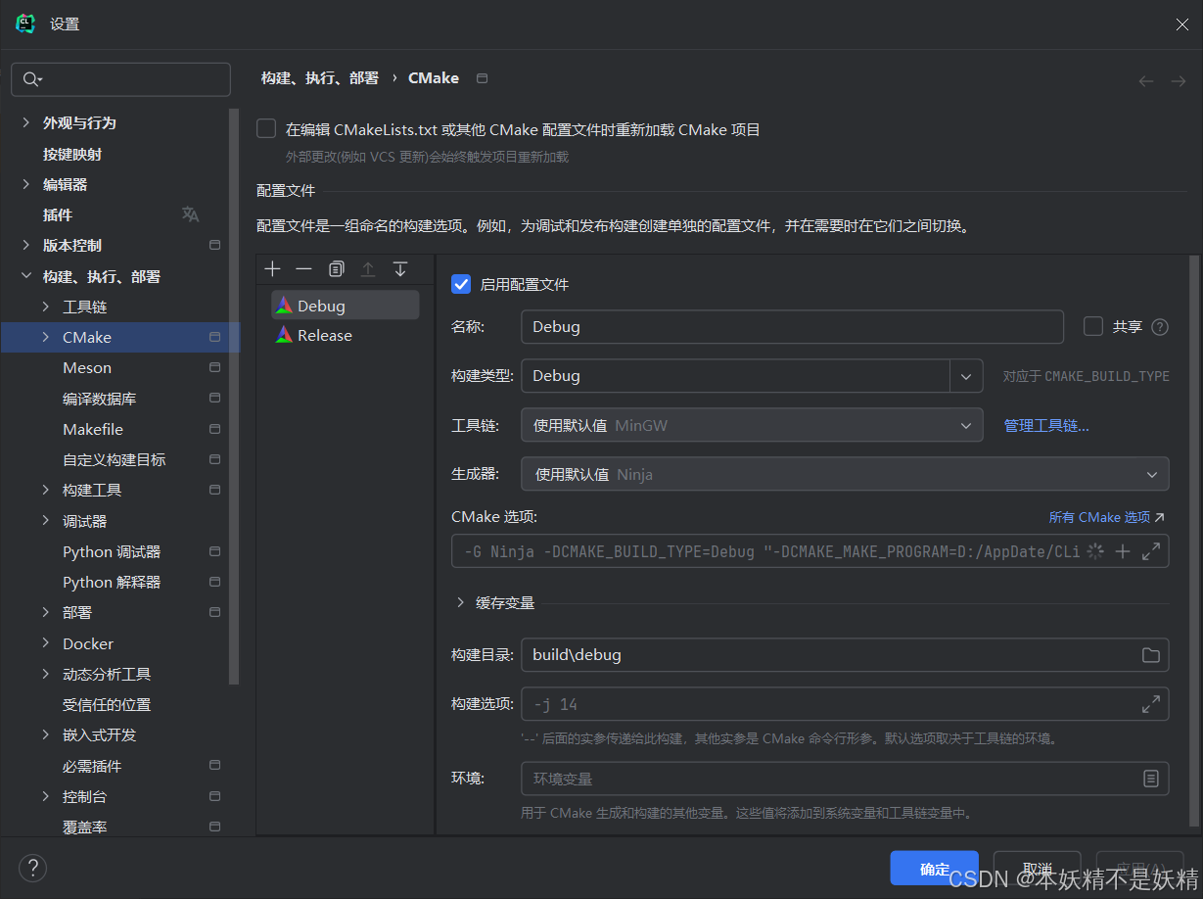
Task: Expand the CMake 选项 field editor
Action: point(1151,551)
